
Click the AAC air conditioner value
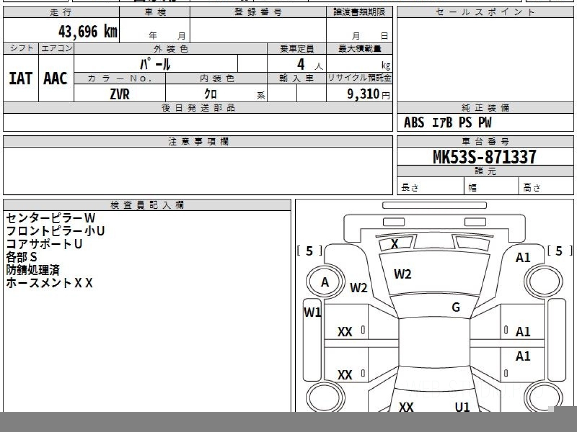(56, 79)
